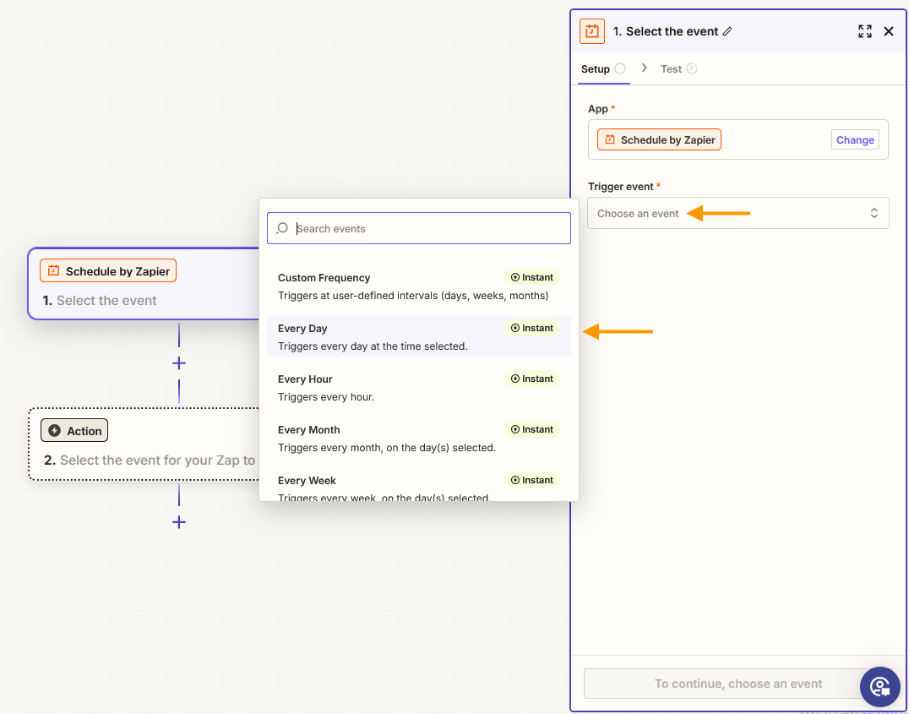Click Instant badge on Every Hour row

click(531, 379)
